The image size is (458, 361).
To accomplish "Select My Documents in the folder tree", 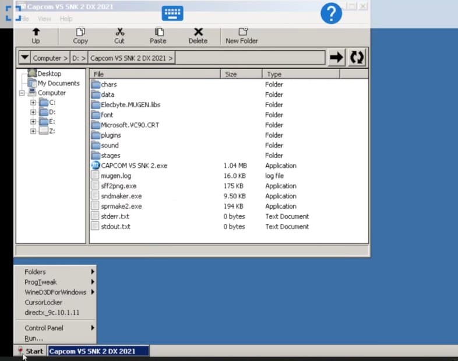I will pos(58,83).
